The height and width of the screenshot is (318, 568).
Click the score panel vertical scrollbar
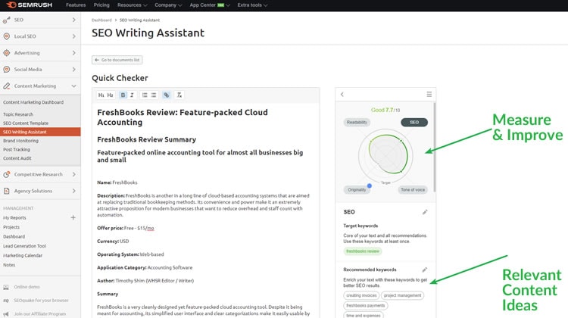coord(435,147)
